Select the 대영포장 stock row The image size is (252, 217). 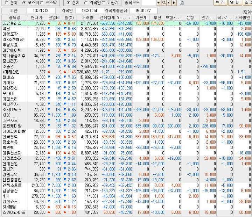[x=126, y=34]
